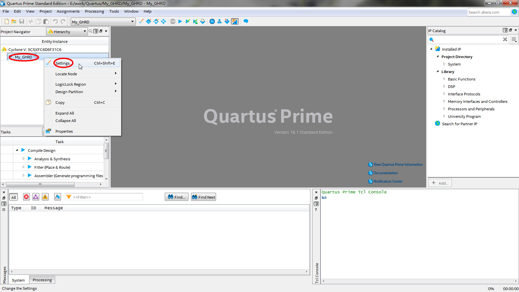Redo the last undone action

coord(63,21)
